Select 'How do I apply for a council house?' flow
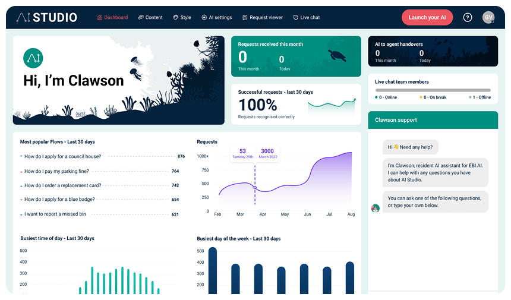The width and height of the screenshot is (511, 300). (62, 157)
